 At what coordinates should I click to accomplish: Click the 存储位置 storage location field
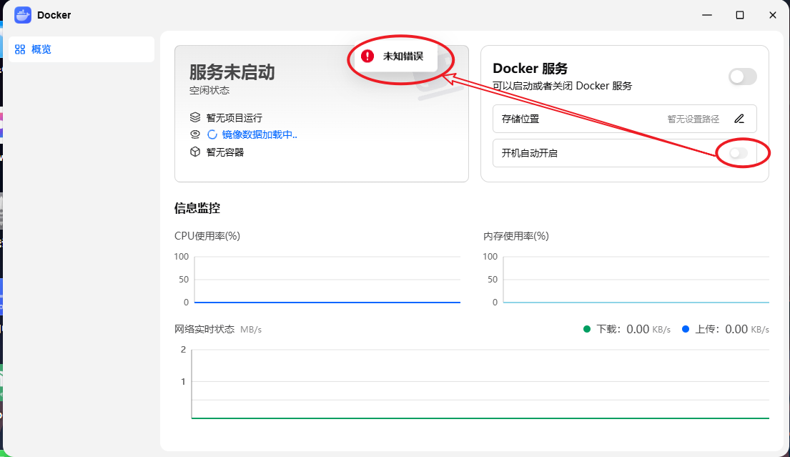[624, 119]
